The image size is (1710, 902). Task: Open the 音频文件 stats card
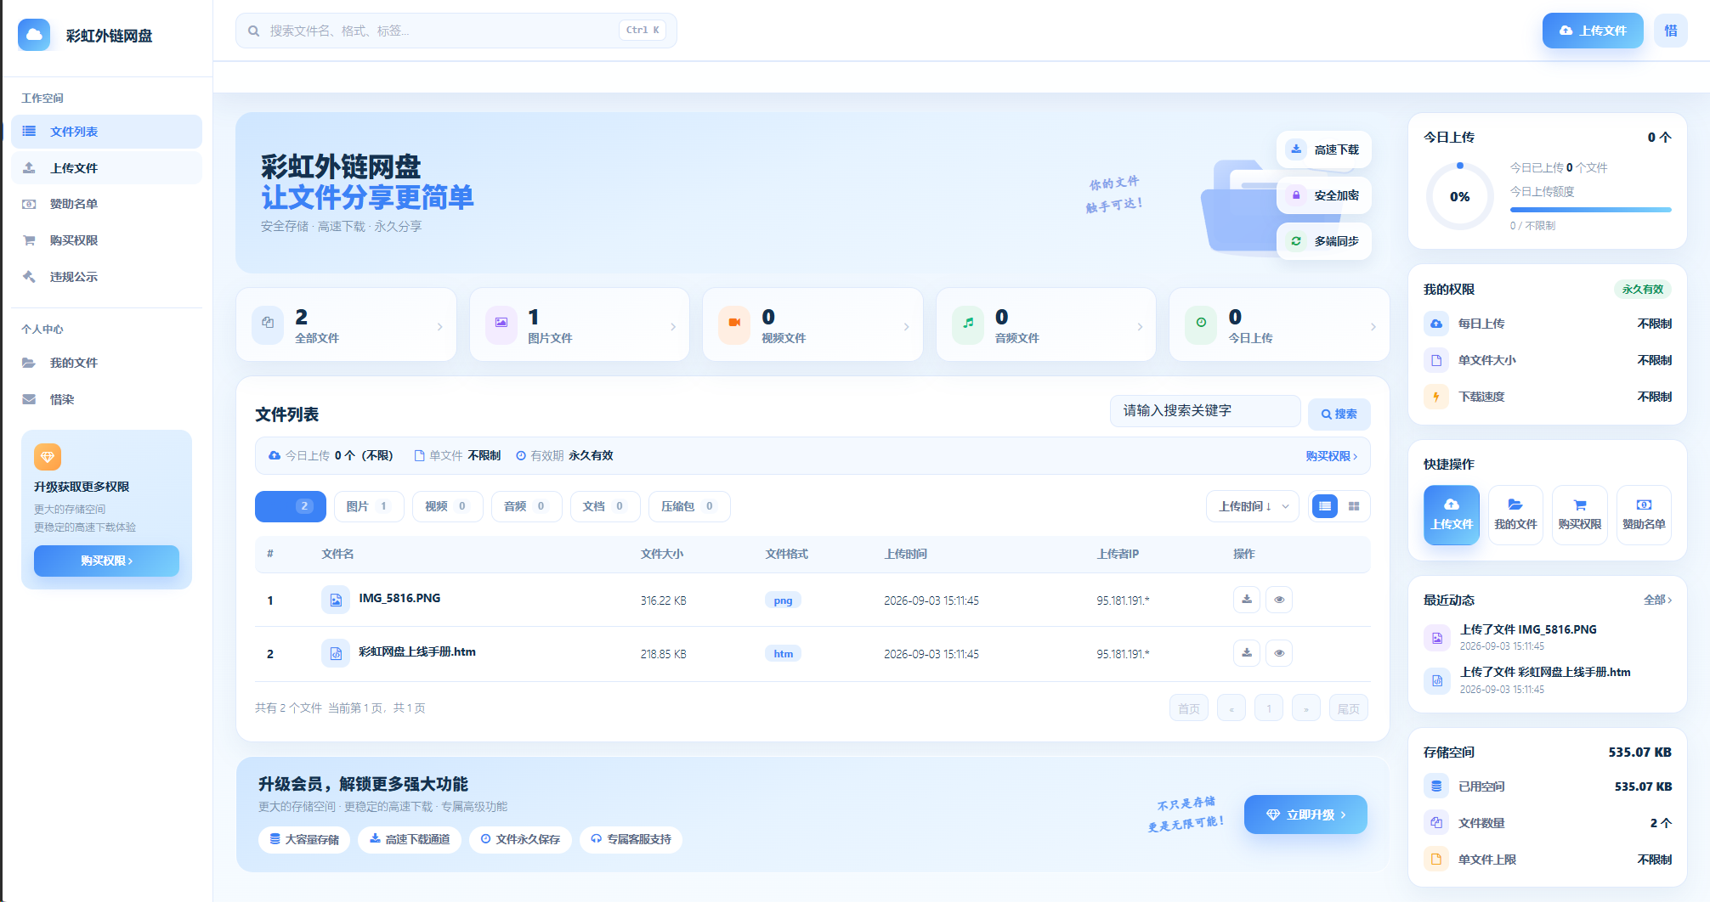pos(1046,325)
